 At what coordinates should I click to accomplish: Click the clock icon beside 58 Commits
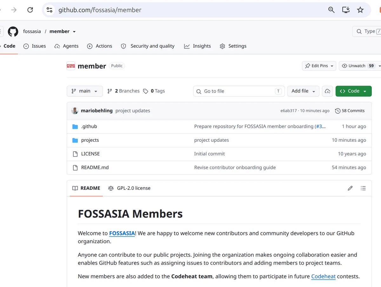point(338,111)
